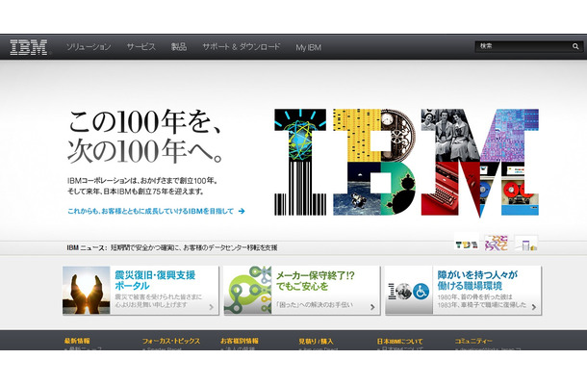
Task: Click the この100年を、次の100年へ。 headline
Action: (145, 137)
